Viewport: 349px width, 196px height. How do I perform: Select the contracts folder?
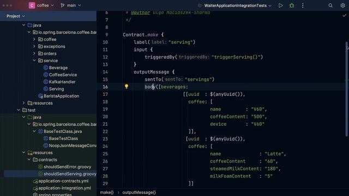47,160
